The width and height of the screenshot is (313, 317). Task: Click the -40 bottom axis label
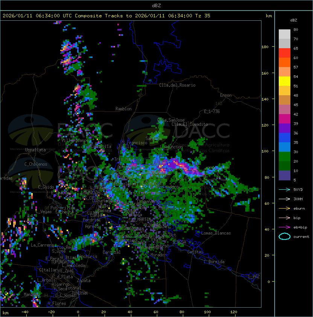point(25,312)
